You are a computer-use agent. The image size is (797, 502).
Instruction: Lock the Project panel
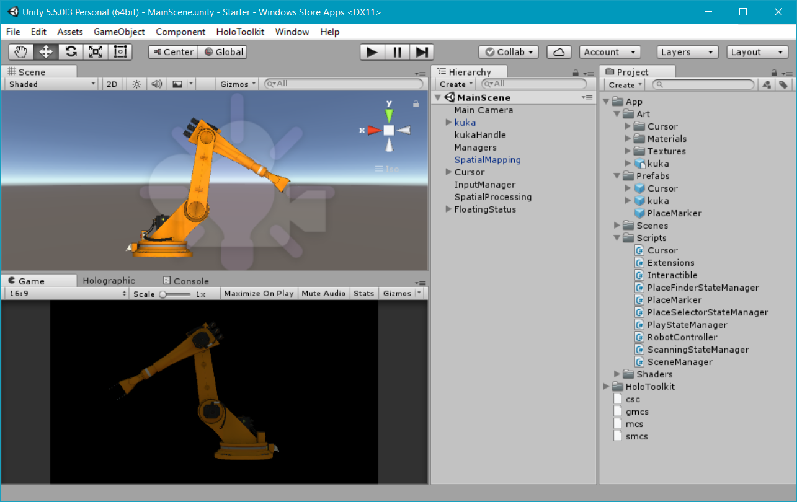(x=774, y=73)
